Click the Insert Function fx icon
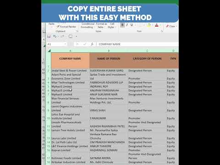Image resolution: width=220 pixels, height=165 pixels. click(92, 44)
